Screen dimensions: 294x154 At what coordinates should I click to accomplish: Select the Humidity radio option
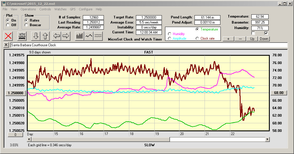pos(169,34)
